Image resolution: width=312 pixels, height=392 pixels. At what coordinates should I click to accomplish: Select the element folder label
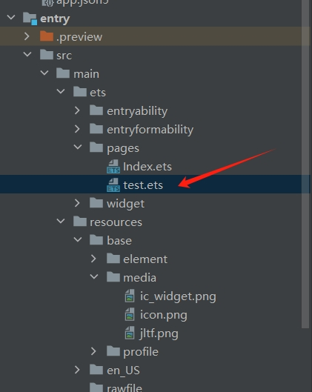tap(145, 259)
